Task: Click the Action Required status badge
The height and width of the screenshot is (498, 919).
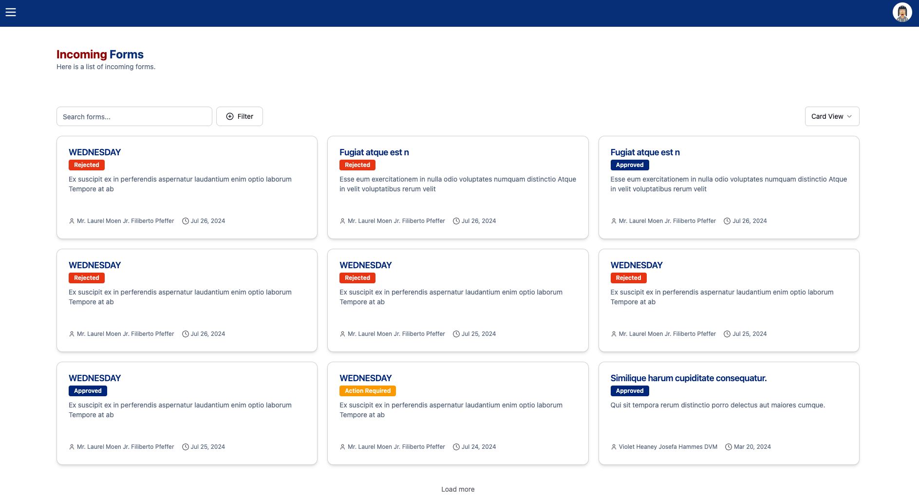Action: (368, 391)
